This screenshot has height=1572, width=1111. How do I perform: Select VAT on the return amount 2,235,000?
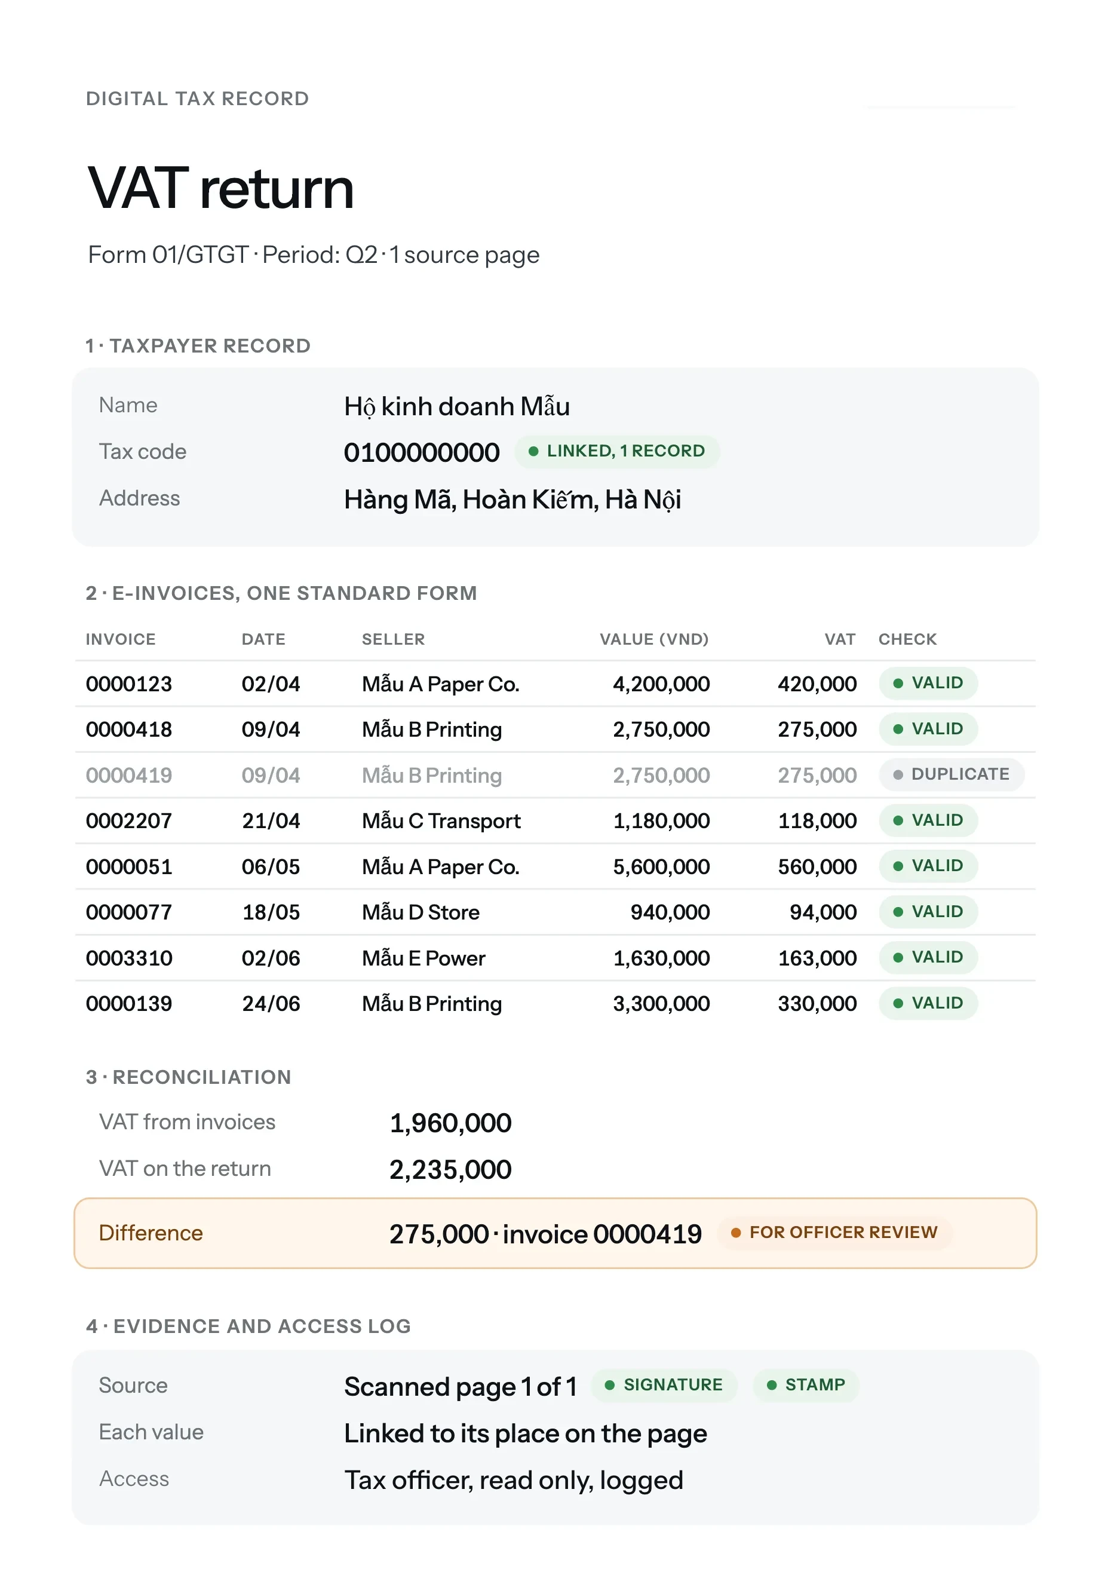[x=450, y=1170]
